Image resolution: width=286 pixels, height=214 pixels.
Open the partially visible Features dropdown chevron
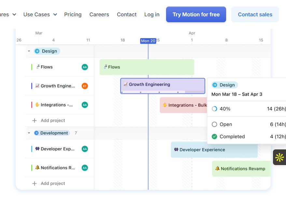pos(14,15)
